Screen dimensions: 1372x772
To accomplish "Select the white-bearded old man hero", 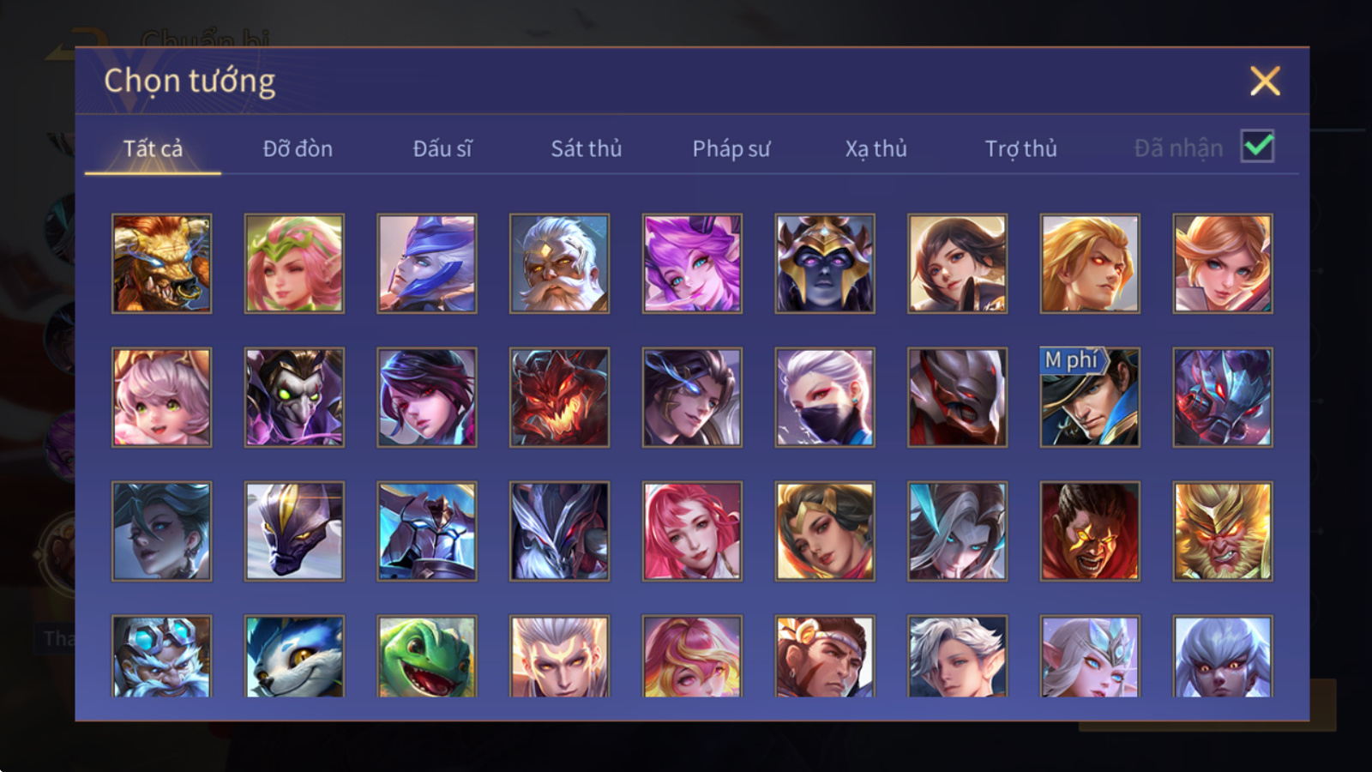I will point(559,263).
